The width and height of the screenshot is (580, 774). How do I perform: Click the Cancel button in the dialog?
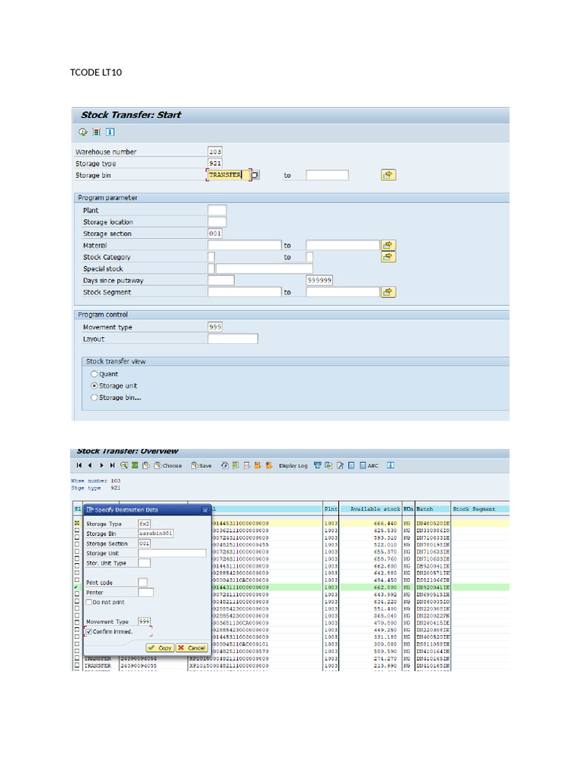(192, 648)
